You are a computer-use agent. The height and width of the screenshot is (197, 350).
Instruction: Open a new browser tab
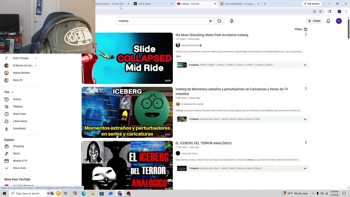[265, 4]
